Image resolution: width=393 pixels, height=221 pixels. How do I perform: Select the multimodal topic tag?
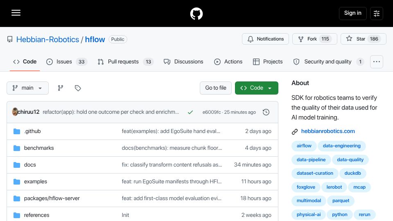(x=309, y=201)
